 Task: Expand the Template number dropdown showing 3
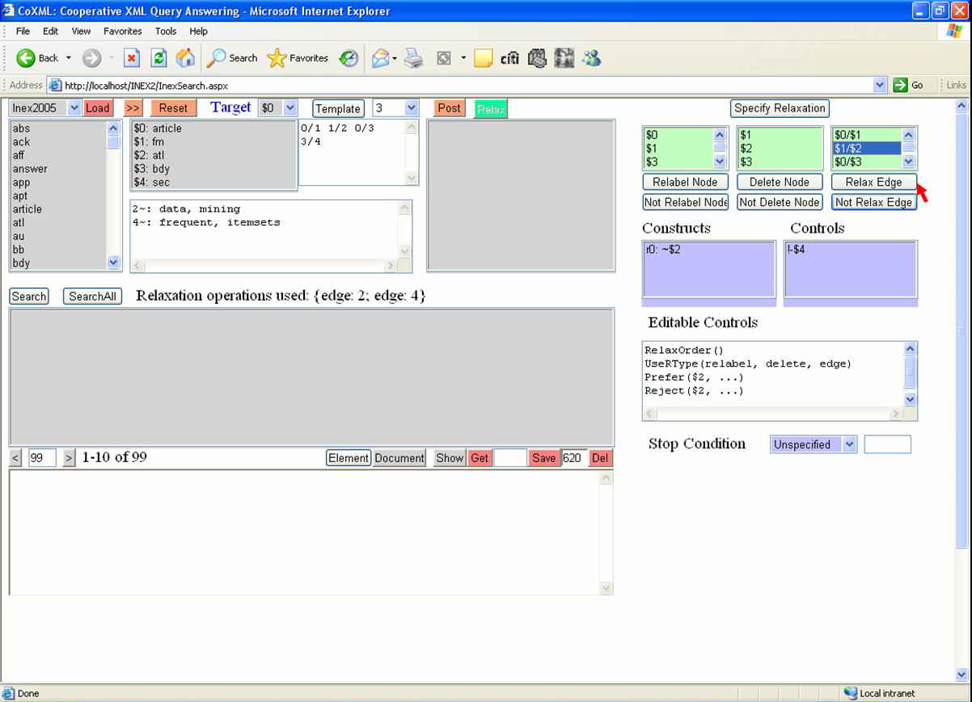pos(411,107)
